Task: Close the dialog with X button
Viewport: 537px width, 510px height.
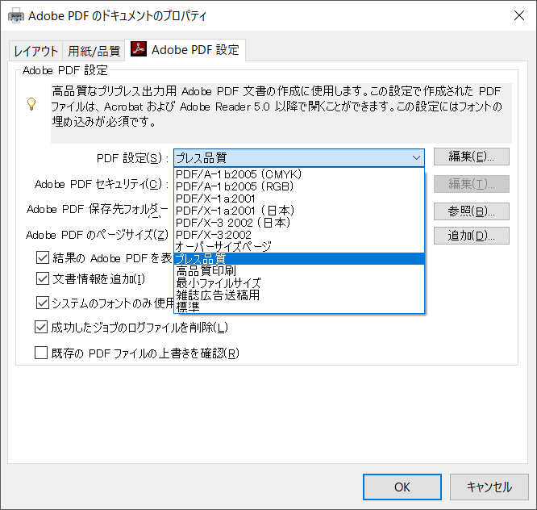Action: [519, 15]
